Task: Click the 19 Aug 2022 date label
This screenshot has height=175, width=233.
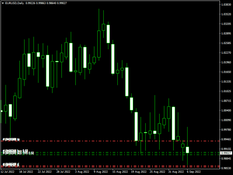Action: click(139, 172)
